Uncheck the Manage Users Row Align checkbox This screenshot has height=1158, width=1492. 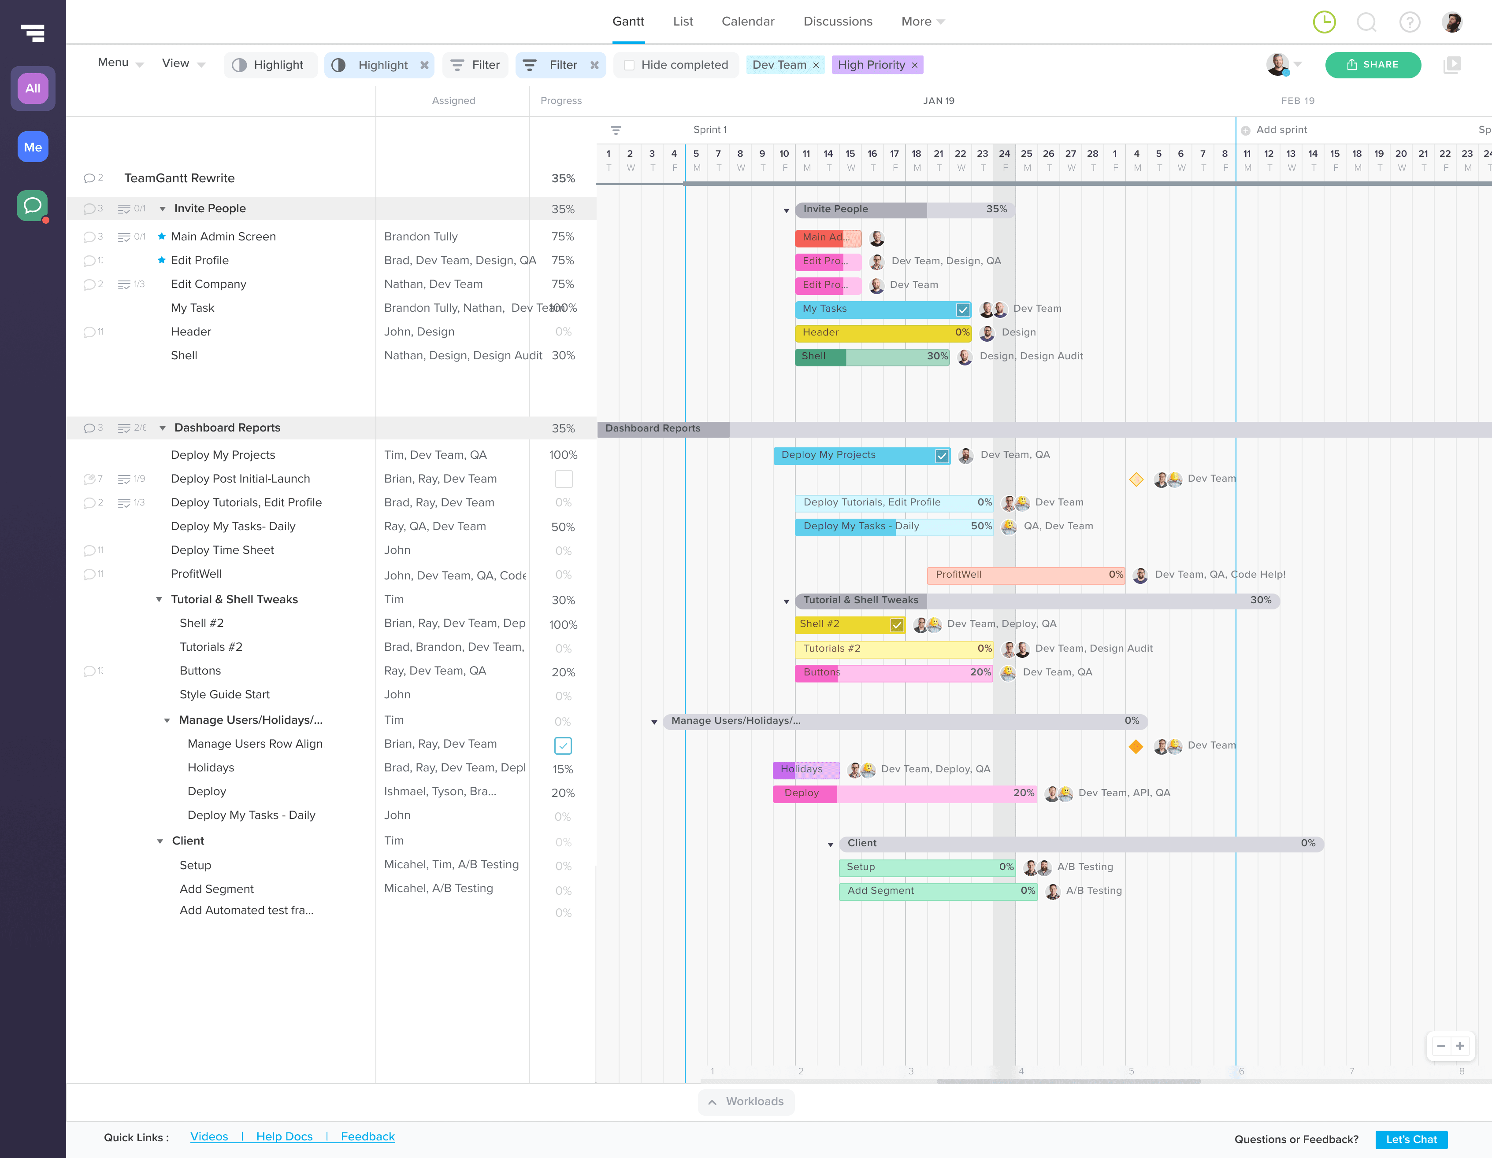564,745
